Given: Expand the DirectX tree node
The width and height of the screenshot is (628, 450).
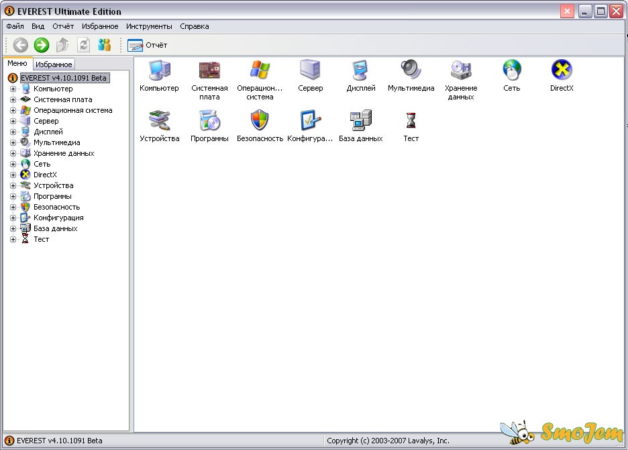Looking at the screenshot, I should click(13, 175).
